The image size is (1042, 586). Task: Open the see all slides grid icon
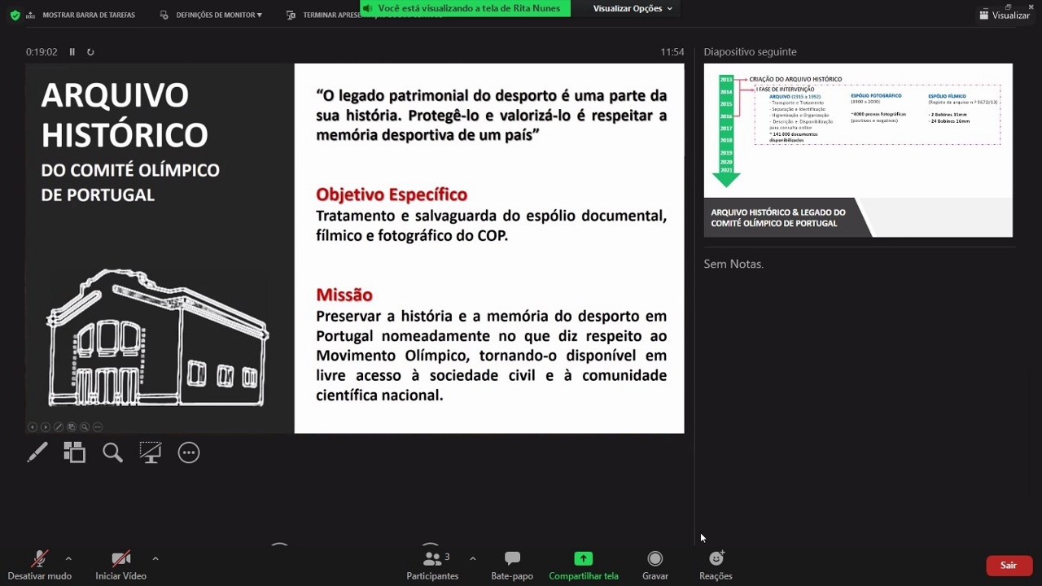pyautogui.click(x=75, y=453)
